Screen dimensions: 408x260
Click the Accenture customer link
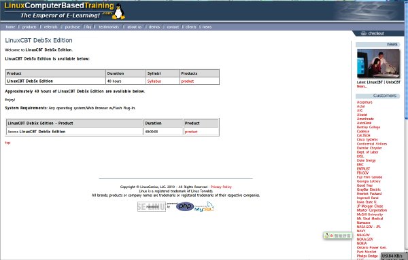(364, 103)
